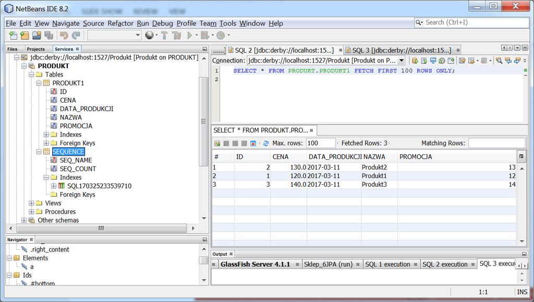This screenshot has width=534, height=302.
Task: Open the Tools menu
Action: [228, 23]
